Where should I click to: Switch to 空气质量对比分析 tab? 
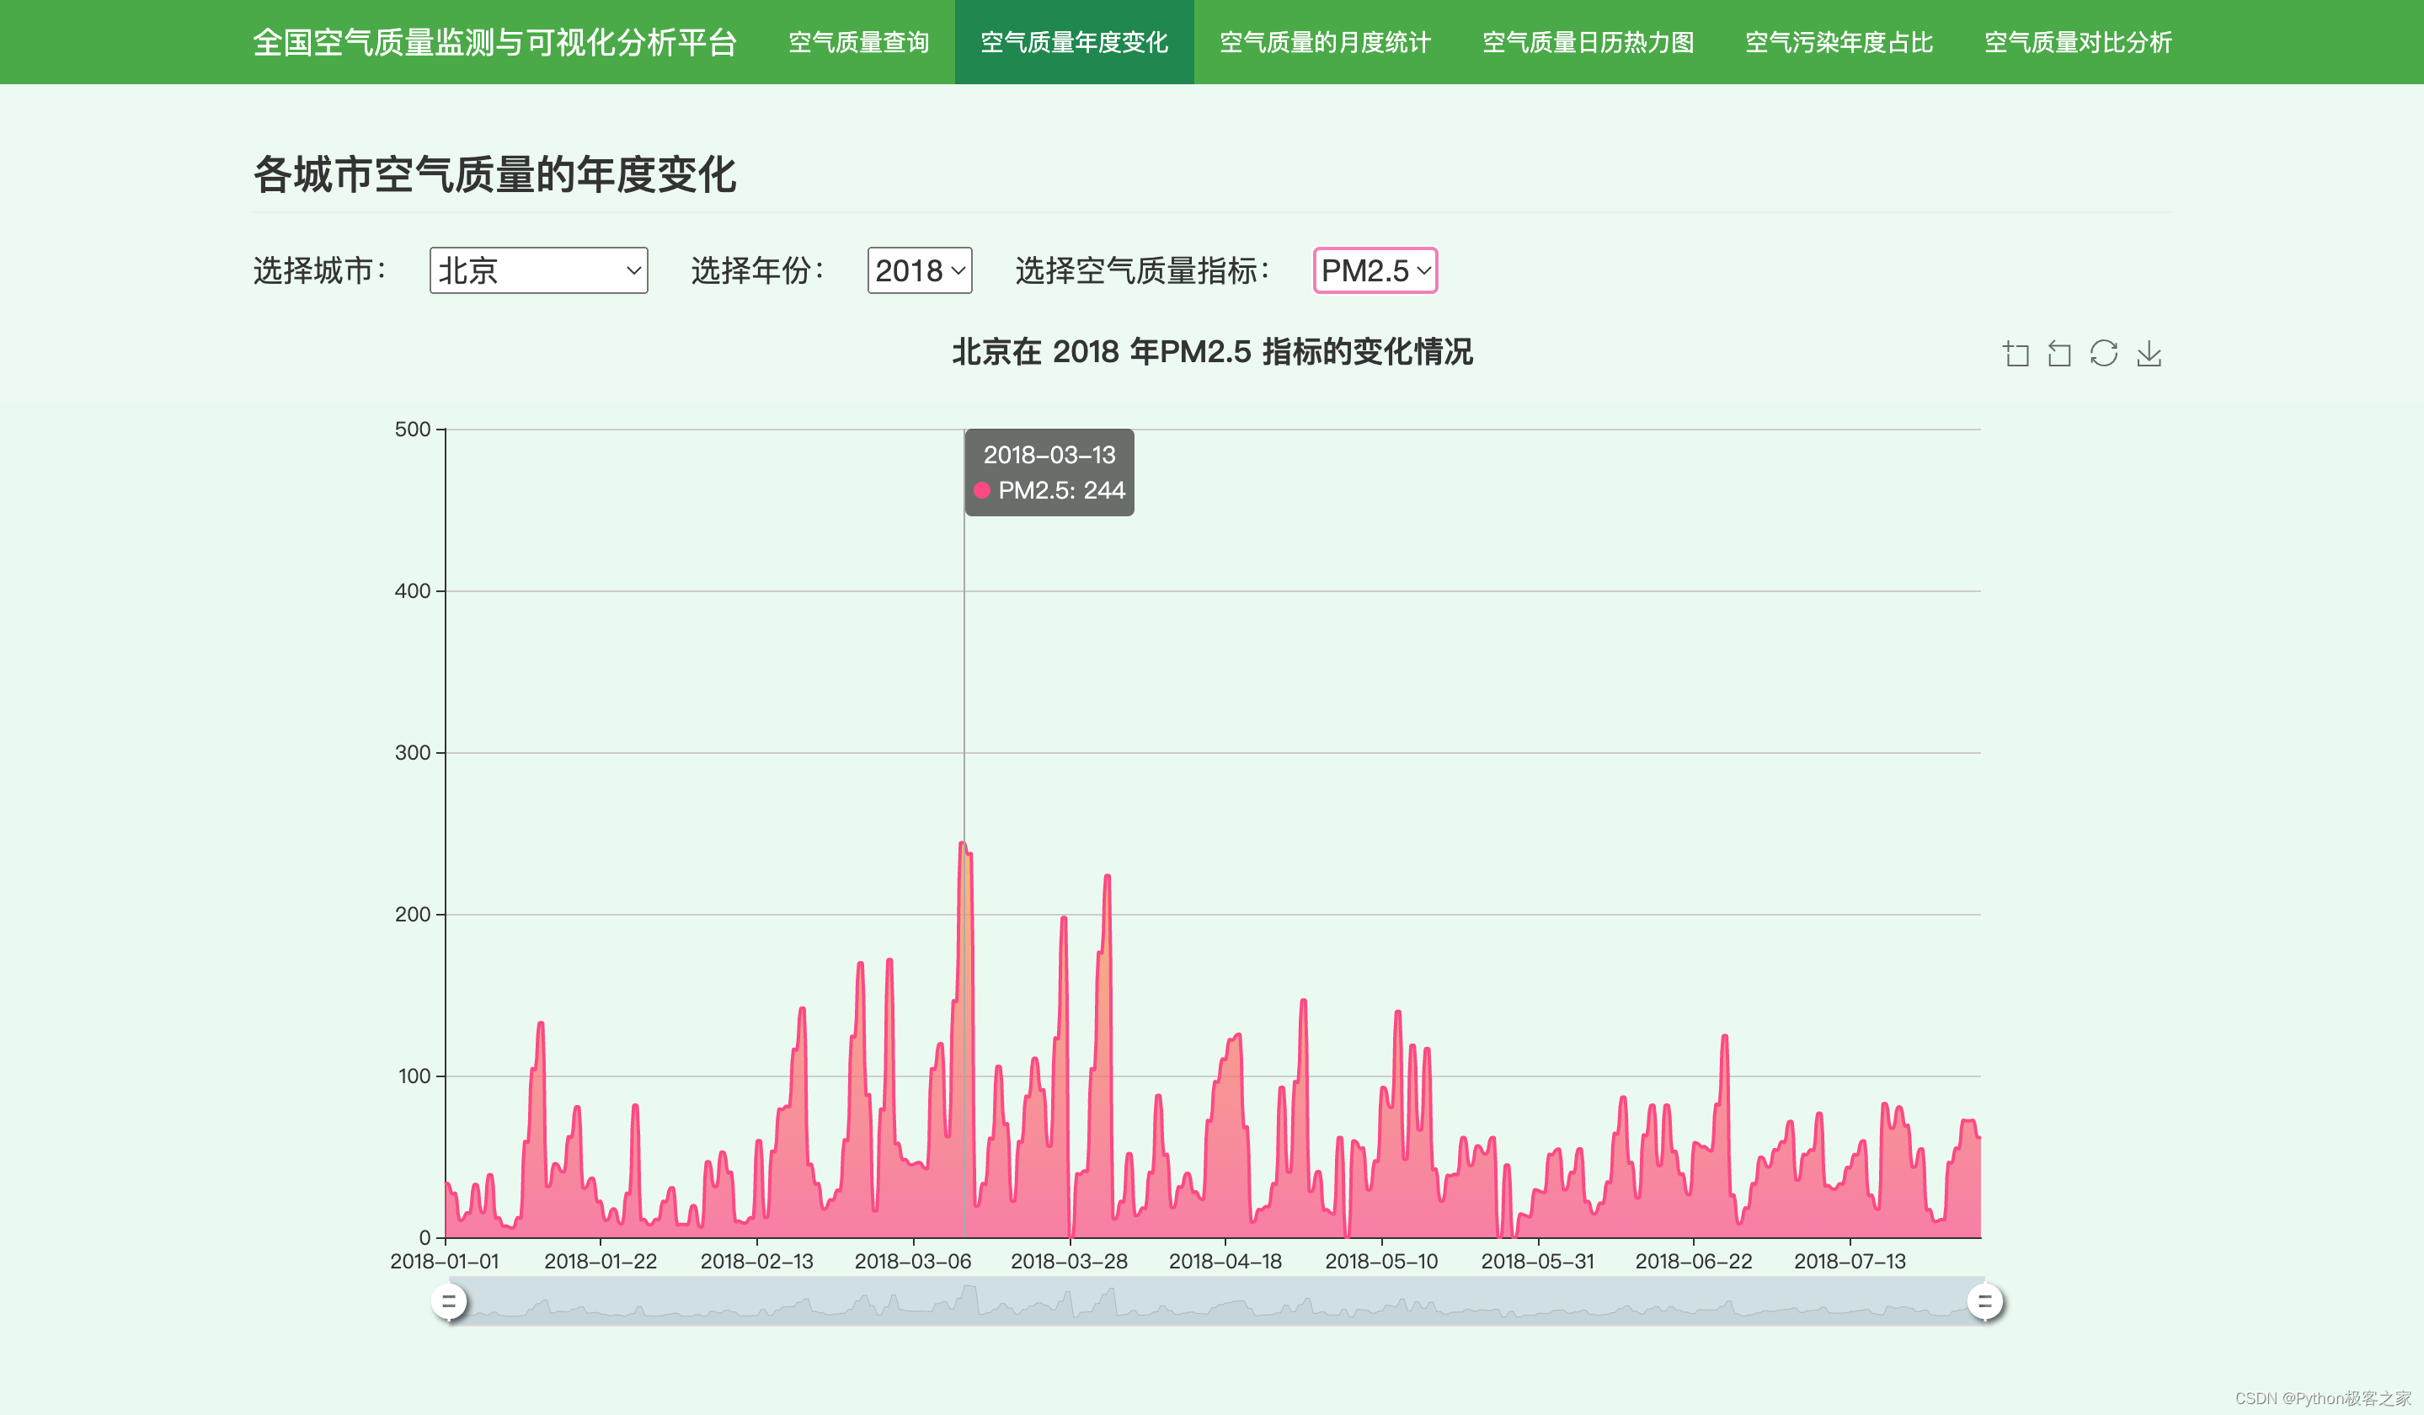coord(2079,42)
